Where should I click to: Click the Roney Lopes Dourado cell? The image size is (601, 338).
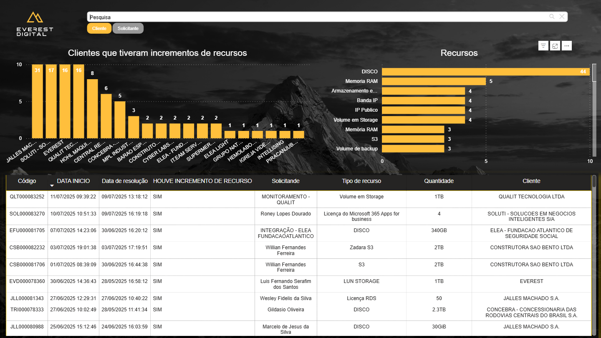click(x=286, y=214)
